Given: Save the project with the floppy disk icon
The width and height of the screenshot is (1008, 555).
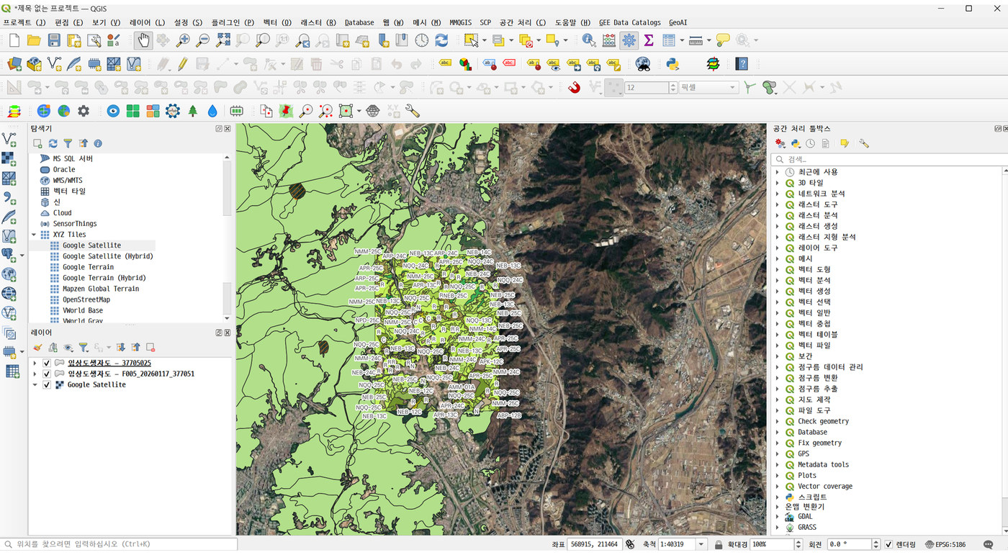Looking at the screenshot, I should point(54,40).
